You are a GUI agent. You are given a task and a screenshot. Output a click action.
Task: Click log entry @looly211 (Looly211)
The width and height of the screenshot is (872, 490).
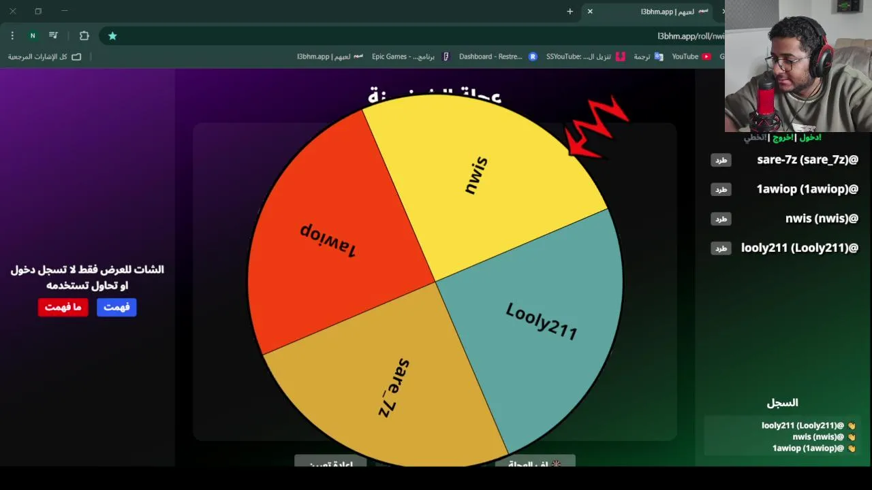[x=808, y=425]
